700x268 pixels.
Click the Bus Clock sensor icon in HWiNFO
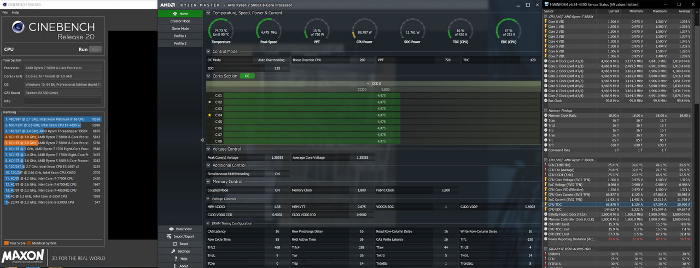point(546,100)
